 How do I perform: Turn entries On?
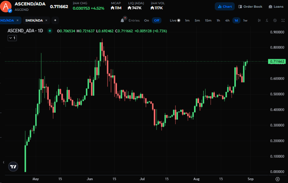click(147, 20)
